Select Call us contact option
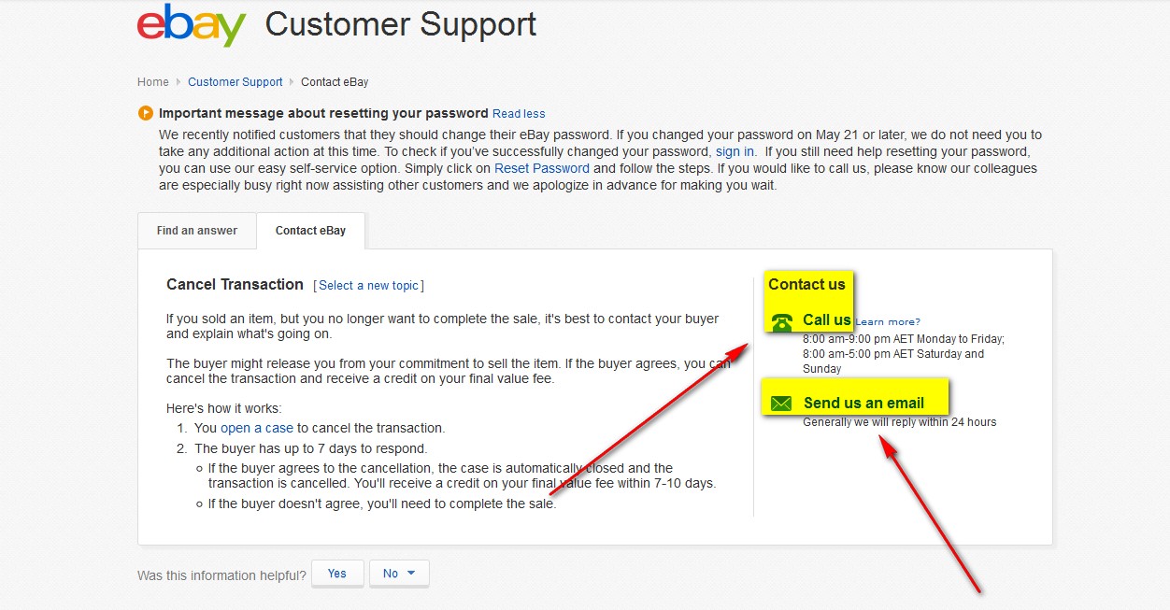Image resolution: width=1170 pixels, height=610 pixels. (826, 320)
